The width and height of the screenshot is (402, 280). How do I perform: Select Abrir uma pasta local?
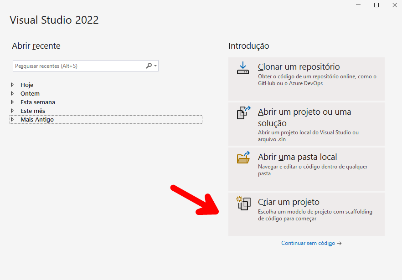pyautogui.click(x=306, y=169)
